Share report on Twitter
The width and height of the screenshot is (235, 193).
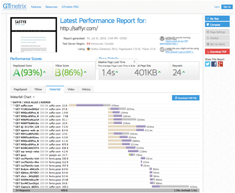tap(207, 64)
